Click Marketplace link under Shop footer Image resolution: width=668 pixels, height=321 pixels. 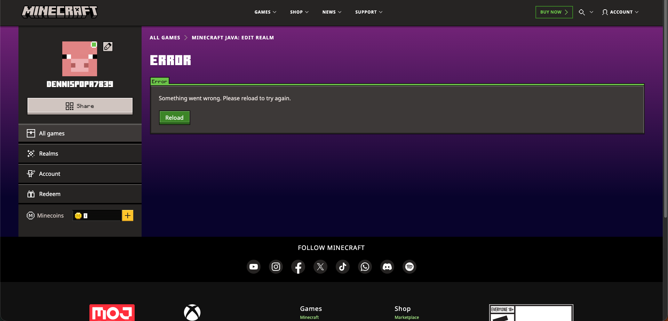coord(407,318)
